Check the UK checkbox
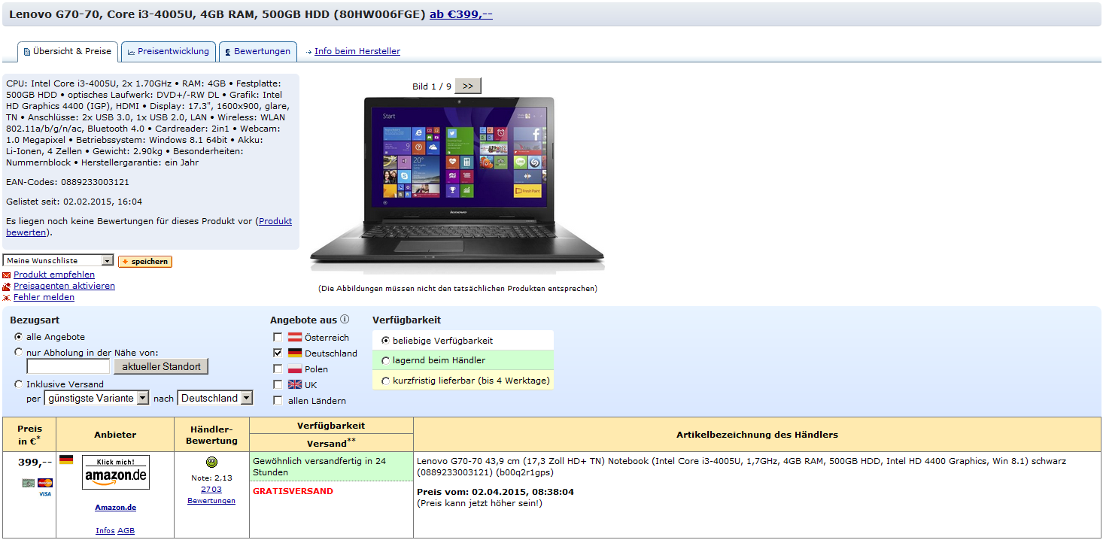This screenshot has height=540, width=1103. coord(278,385)
